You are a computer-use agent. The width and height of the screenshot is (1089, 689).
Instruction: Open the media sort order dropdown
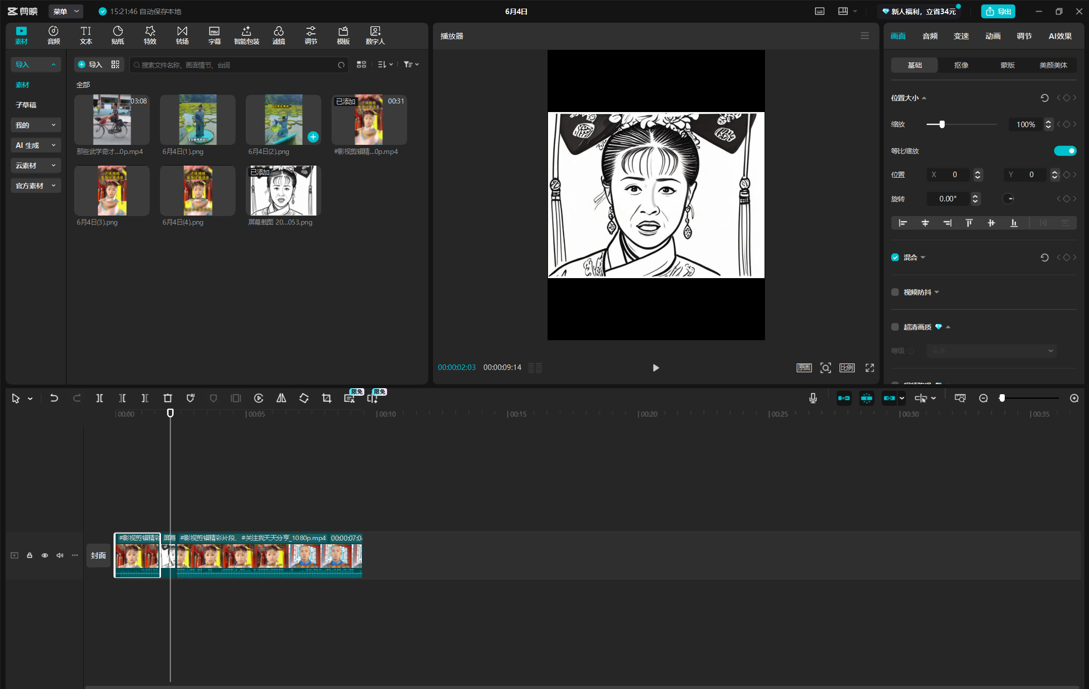click(x=385, y=64)
